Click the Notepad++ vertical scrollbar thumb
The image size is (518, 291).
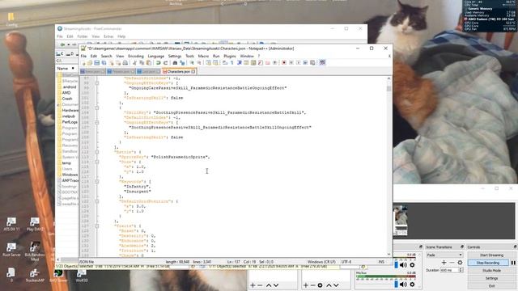pyautogui.click(x=388, y=88)
